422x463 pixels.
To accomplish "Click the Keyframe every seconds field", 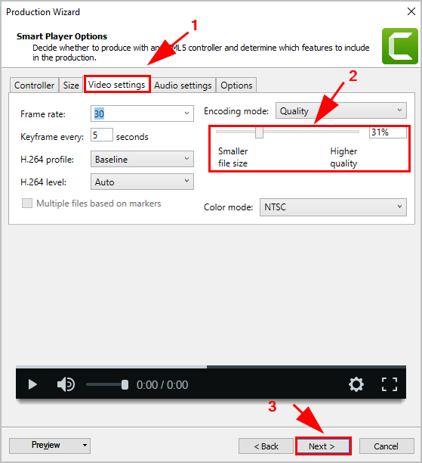I will (102, 135).
